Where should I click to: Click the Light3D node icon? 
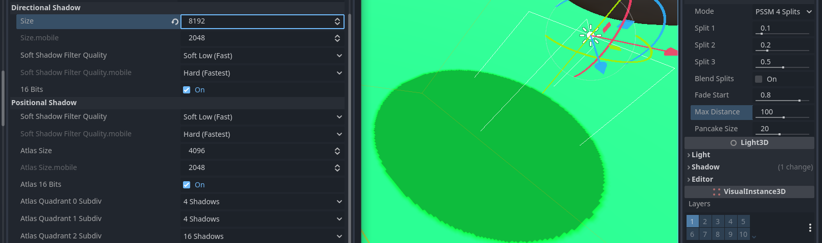tap(734, 143)
